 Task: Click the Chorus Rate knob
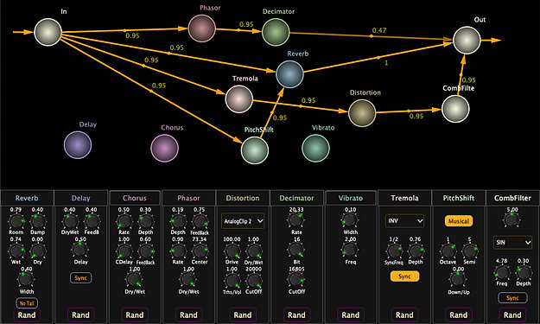point(124,221)
